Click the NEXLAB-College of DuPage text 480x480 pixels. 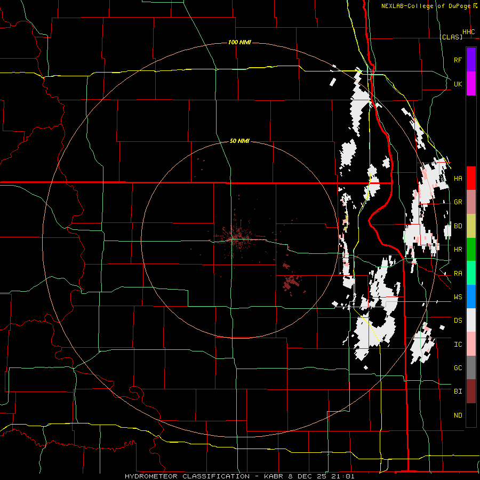[426, 6]
